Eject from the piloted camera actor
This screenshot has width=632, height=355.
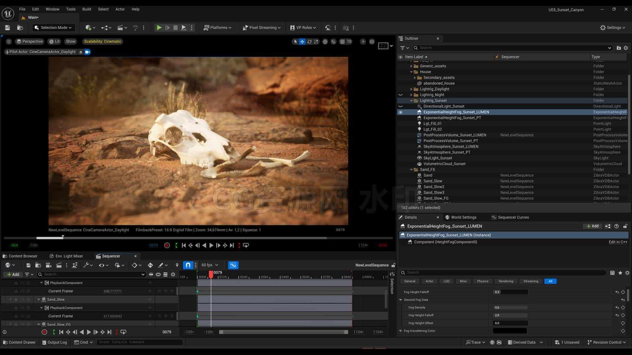pos(81,52)
